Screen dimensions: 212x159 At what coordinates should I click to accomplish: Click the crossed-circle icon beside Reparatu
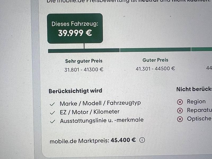(180, 111)
